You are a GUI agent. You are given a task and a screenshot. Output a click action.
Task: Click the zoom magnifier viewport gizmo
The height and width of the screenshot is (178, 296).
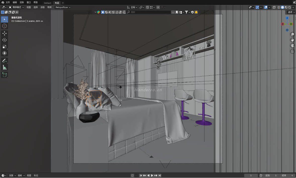point(292,34)
